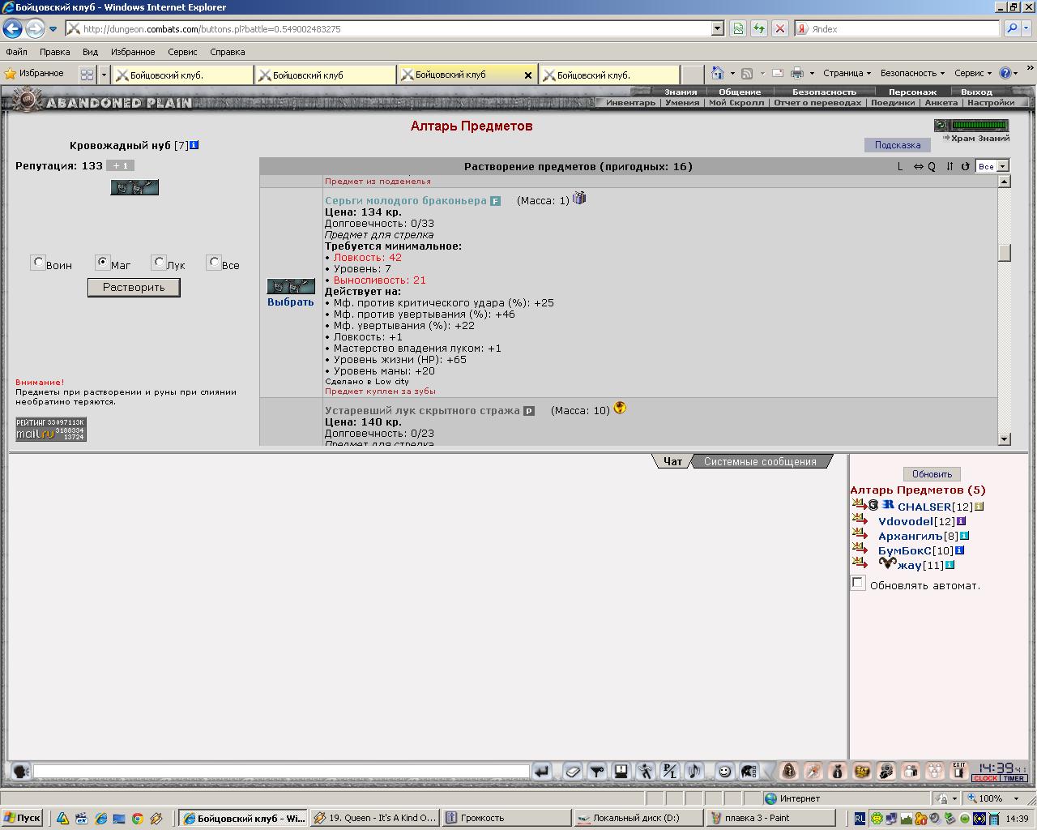This screenshot has width=1037, height=830.
Task: Click the IE Print toolbar icon
Action: pyautogui.click(x=797, y=73)
